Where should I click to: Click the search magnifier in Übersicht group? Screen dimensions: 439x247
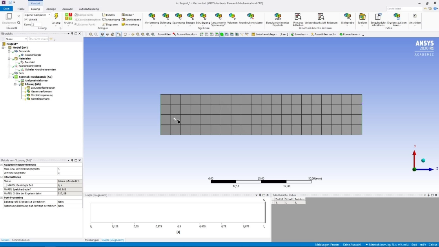coord(19,23)
